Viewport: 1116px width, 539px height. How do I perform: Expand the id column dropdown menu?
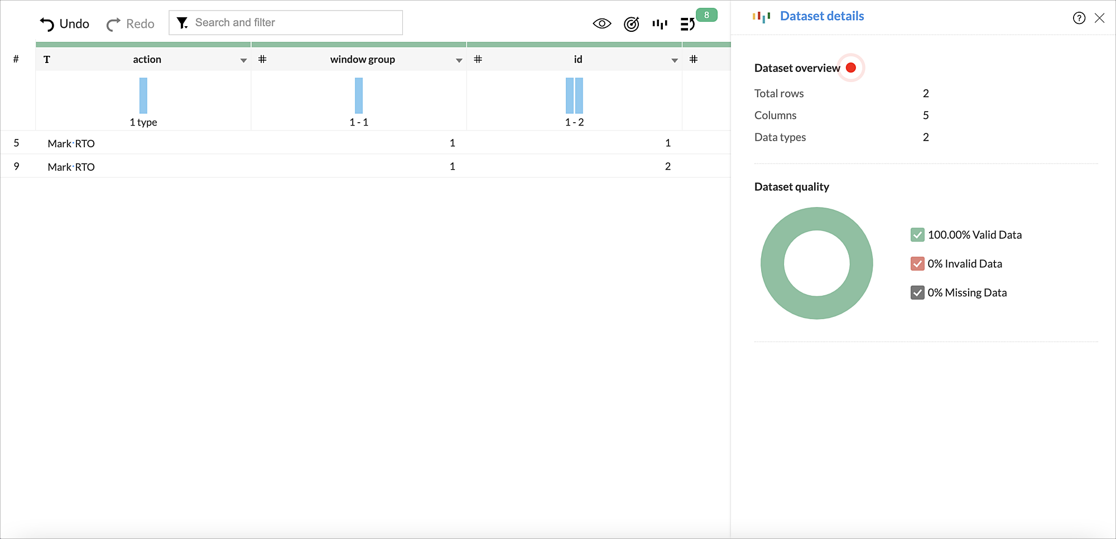(674, 59)
